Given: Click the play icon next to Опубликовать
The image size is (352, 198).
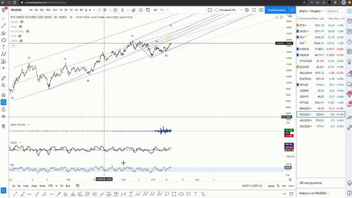Looking at the screenshot, I should click(292, 10).
